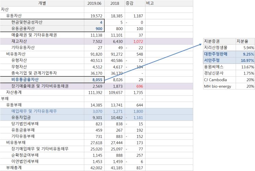Click the 유동금융자산 label
This screenshot has width=255, height=171.
click(23, 28)
